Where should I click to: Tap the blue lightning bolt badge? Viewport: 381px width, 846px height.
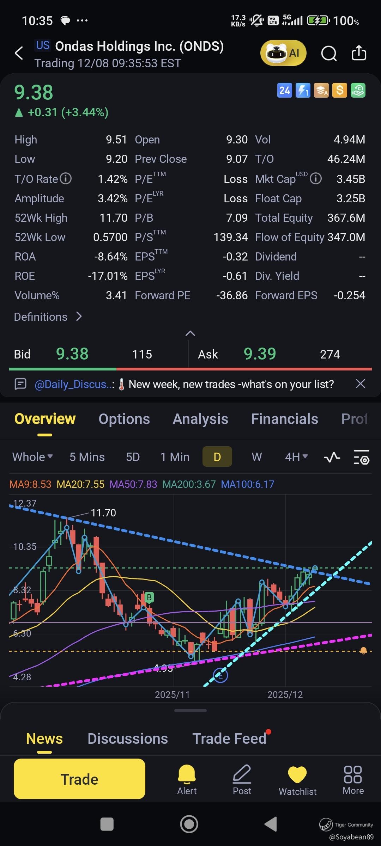pos(303,91)
